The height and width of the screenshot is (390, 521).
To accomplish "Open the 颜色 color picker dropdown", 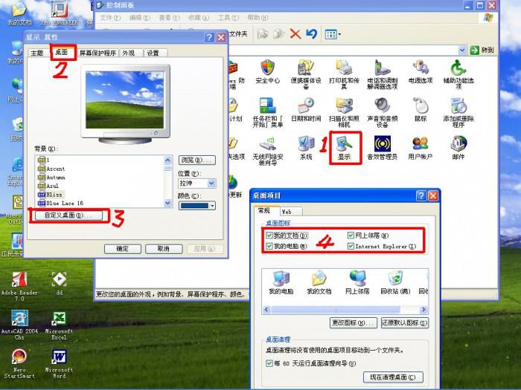I will pos(197,206).
